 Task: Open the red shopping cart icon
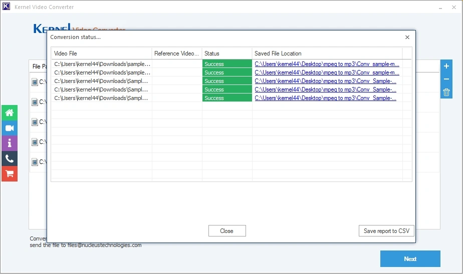point(10,174)
